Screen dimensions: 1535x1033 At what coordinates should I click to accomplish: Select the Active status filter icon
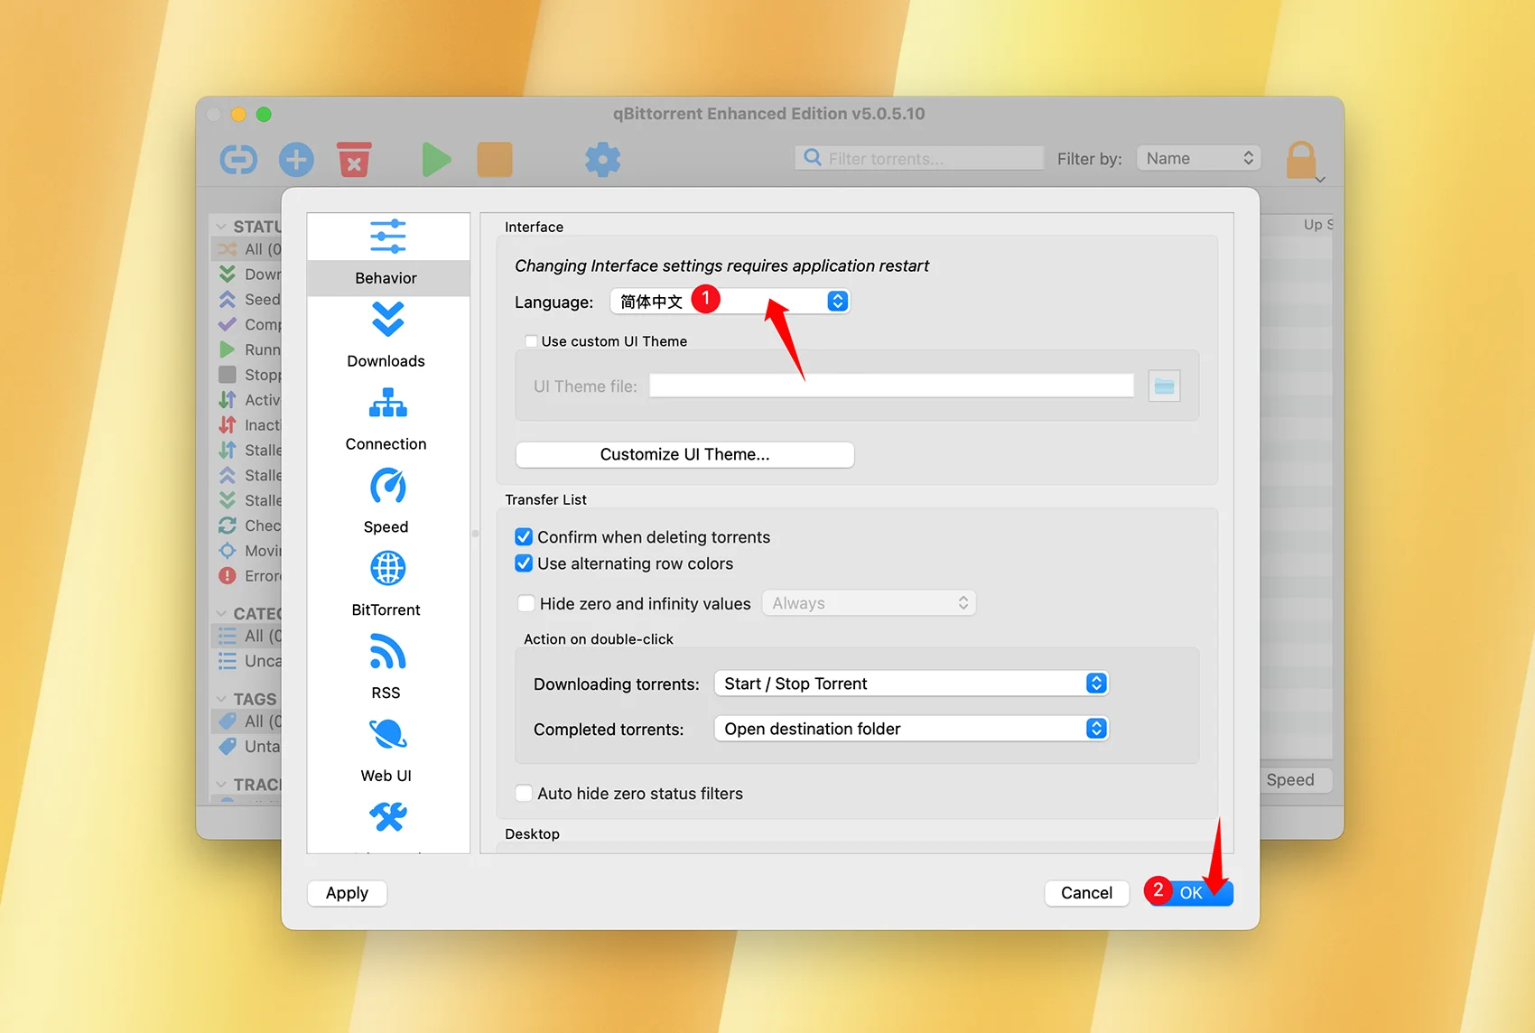pyautogui.click(x=228, y=399)
